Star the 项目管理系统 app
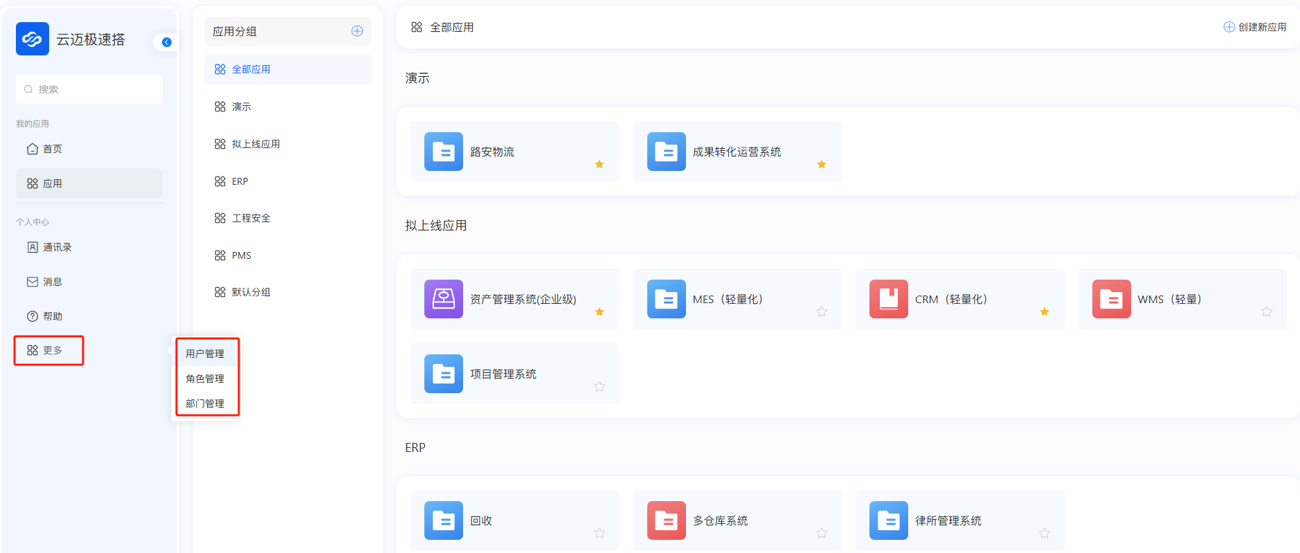The height and width of the screenshot is (553, 1300). pyautogui.click(x=599, y=387)
